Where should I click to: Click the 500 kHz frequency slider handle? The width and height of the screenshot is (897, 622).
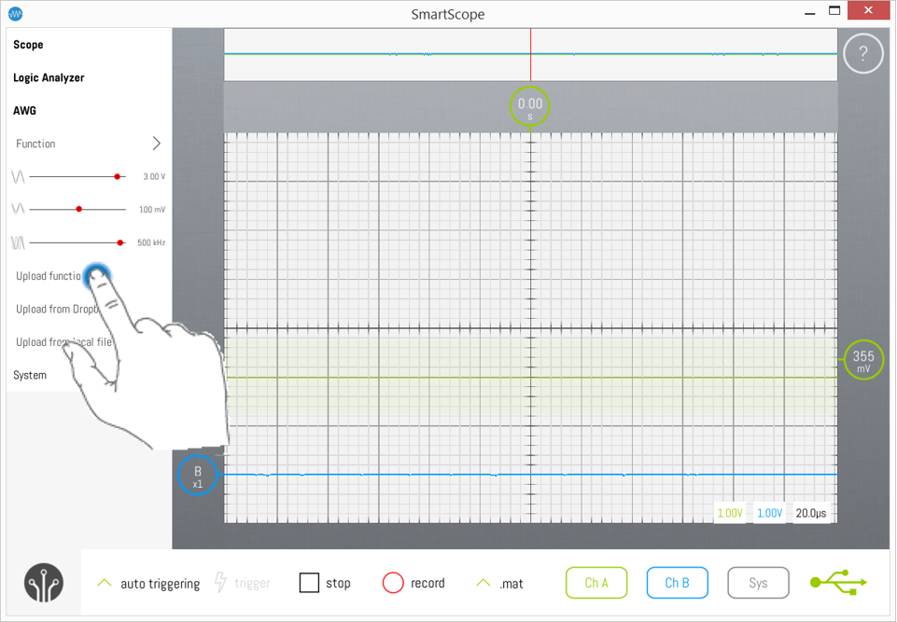click(x=120, y=242)
